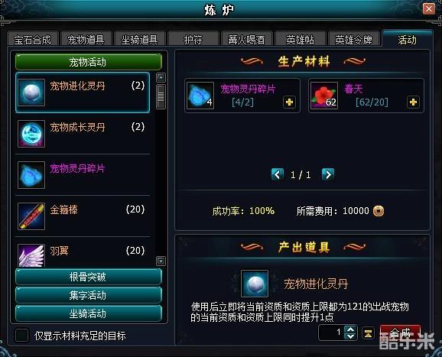Expand the 集字活动 category

pos(89,295)
